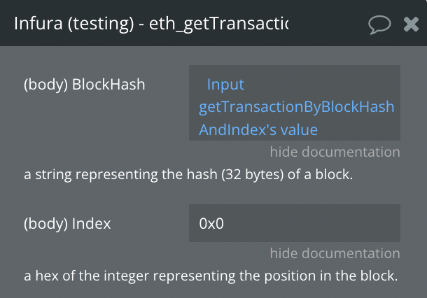The height and width of the screenshot is (298, 427).
Task: Click "AndIndex's value" at expression end
Action: tap(258, 129)
